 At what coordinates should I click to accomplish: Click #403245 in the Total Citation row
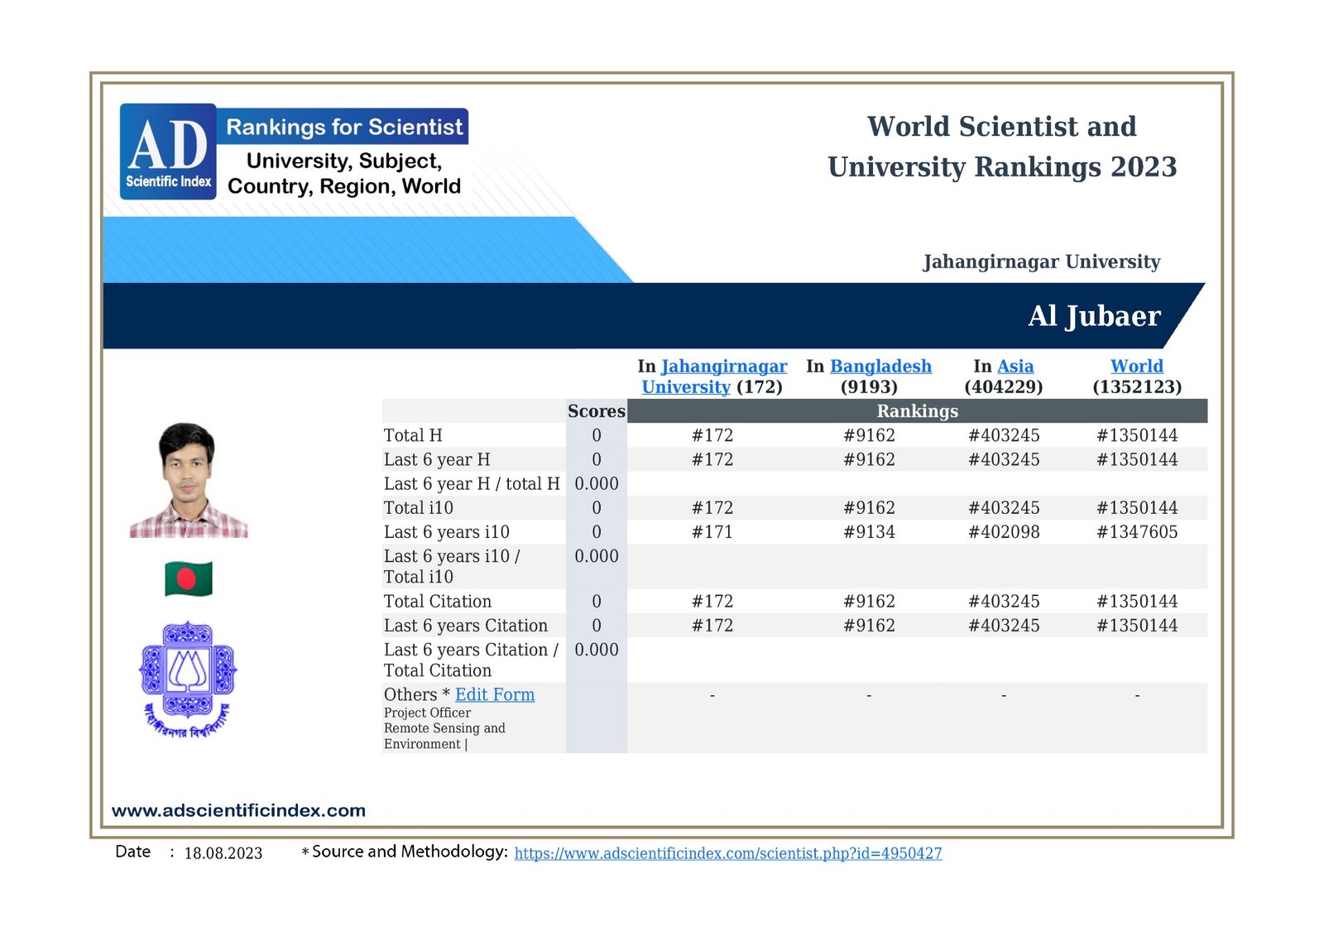pyautogui.click(x=1004, y=602)
